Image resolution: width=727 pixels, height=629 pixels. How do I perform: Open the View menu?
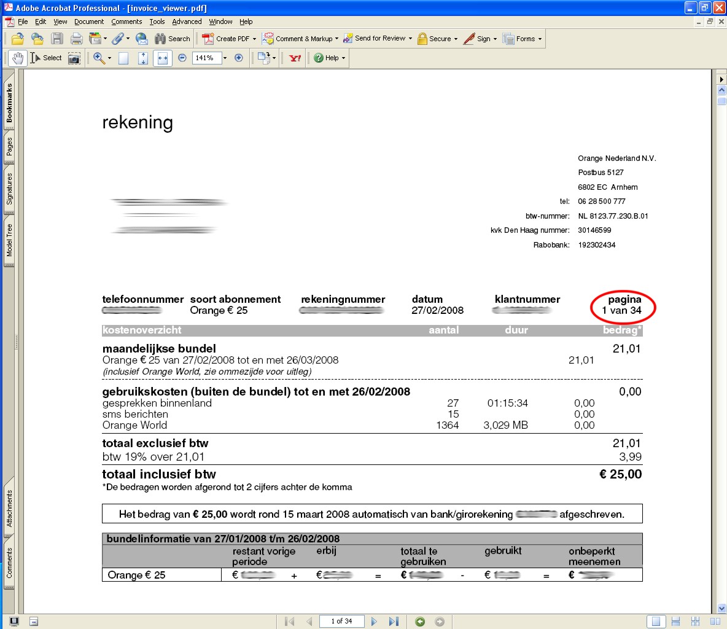point(60,21)
